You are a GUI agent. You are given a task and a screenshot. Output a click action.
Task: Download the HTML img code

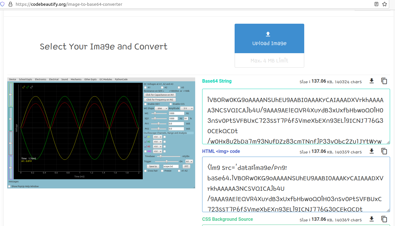(x=372, y=151)
